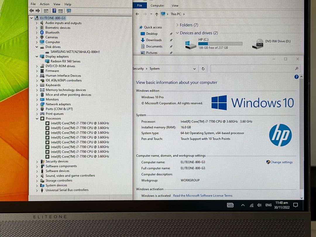316x237 pixels.
Task: Open the Wi-Fi network icon in system tray
Action: point(251,205)
